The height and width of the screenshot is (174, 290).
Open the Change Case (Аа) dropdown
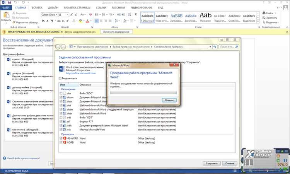click(83, 15)
